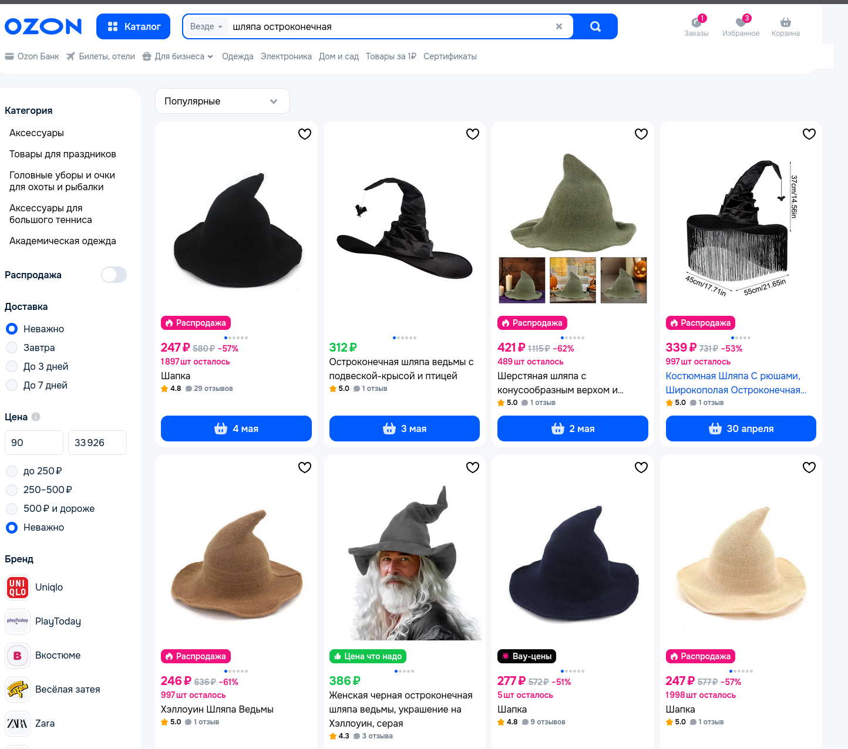
Task: Click the minimum price field 90
Action: (34, 443)
